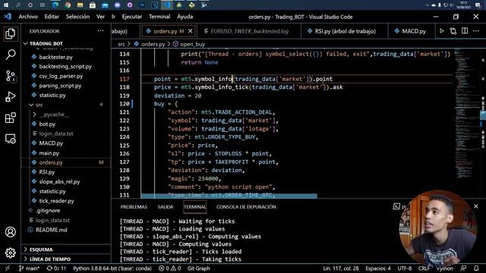Open the Manage gear icon
The image size is (486, 273).
(x=10, y=253)
